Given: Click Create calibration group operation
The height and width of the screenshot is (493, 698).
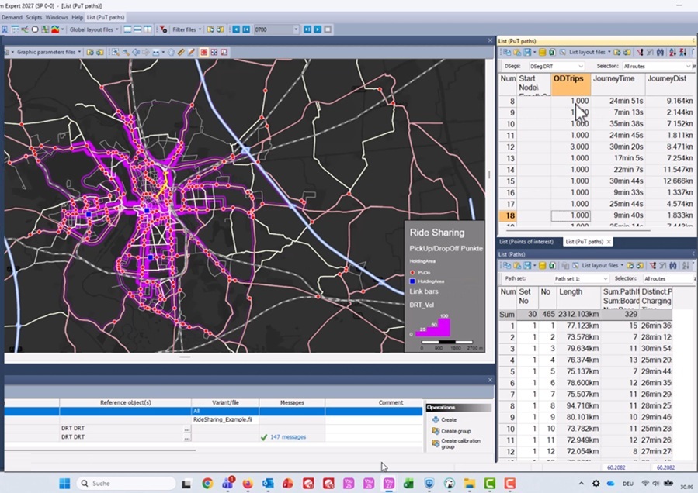Looking at the screenshot, I should click(457, 443).
